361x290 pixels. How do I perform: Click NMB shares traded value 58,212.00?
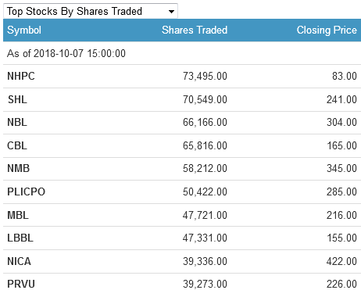tap(205, 169)
